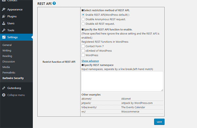Click the Plugins plug icon
197x128 pixels.
click(4, 16)
